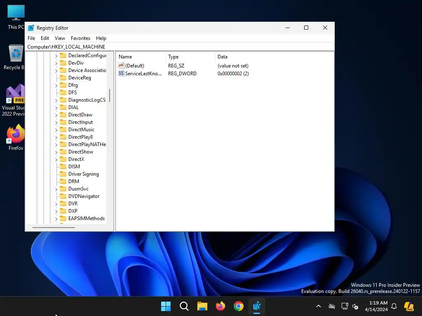The width and height of the screenshot is (422, 316).
Task: Select the DVDNavigator folder icon
Action: click(x=63, y=196)
